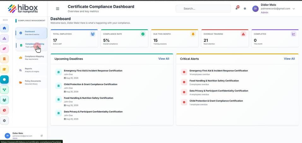Image resolution: width=302 pixels, height=143 pixels.
Task: Open Policy Documents menu item
Action: (31, 83)
